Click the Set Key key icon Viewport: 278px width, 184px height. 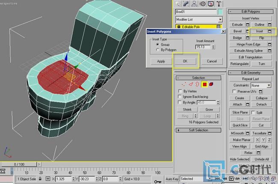pyautogui.click(x=158, y=181)
